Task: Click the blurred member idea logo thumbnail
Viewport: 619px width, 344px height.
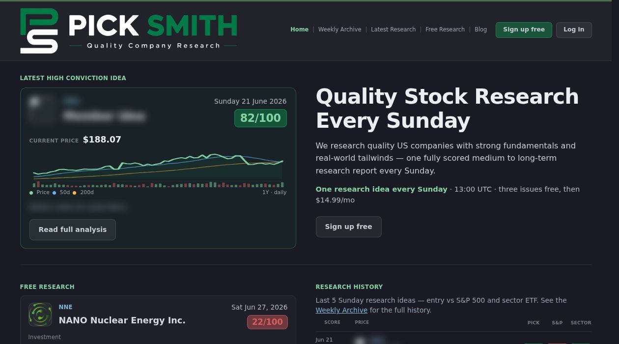Action: point(41,109)
